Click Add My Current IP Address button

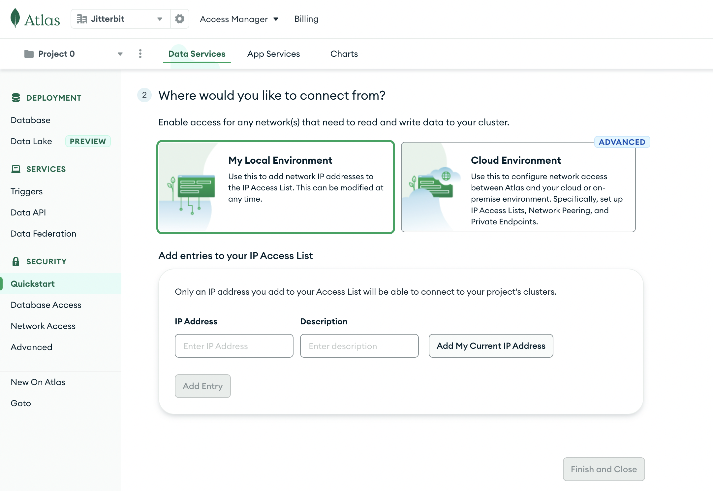click(x=491, y=345)
